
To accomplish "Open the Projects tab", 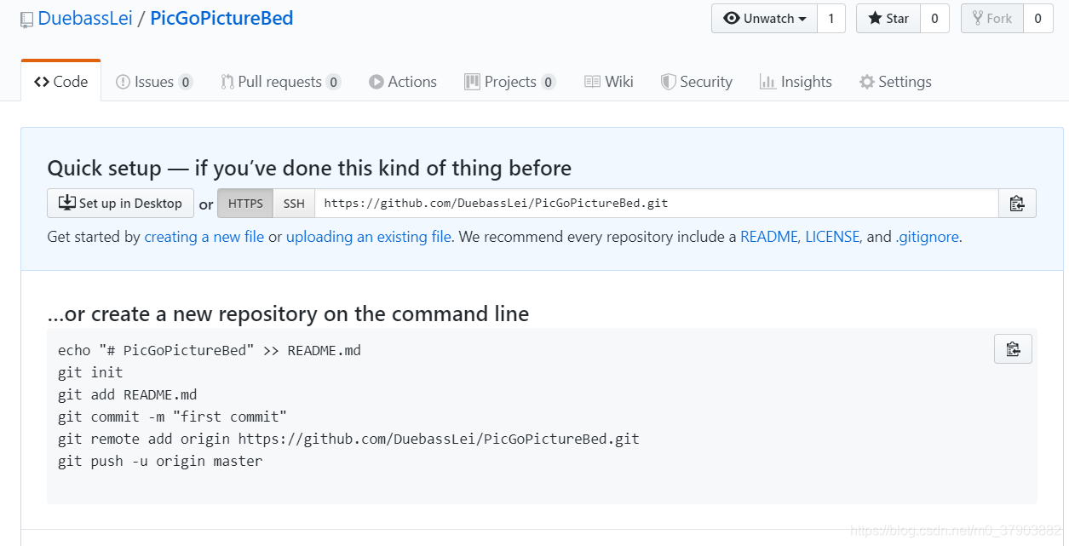I will click(510, 82).
